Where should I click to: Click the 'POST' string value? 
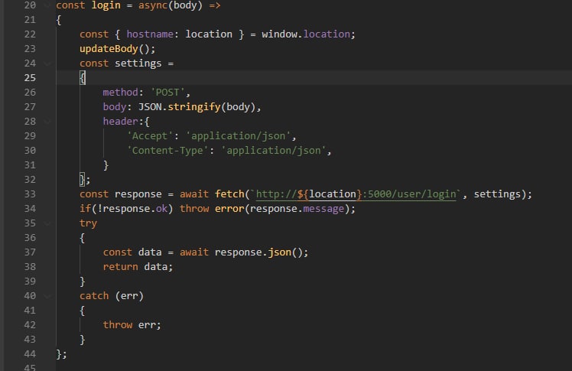coord(167,93)
